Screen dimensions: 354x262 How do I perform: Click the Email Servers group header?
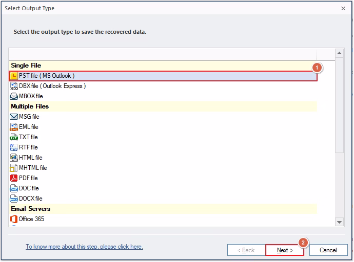pos(163,209)
